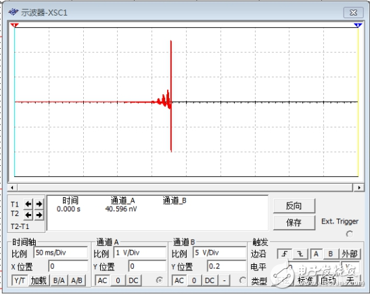The width and height of the screenshot is (370, 294).
Task: Click the T2-T1 label
Action: (20, 226)
